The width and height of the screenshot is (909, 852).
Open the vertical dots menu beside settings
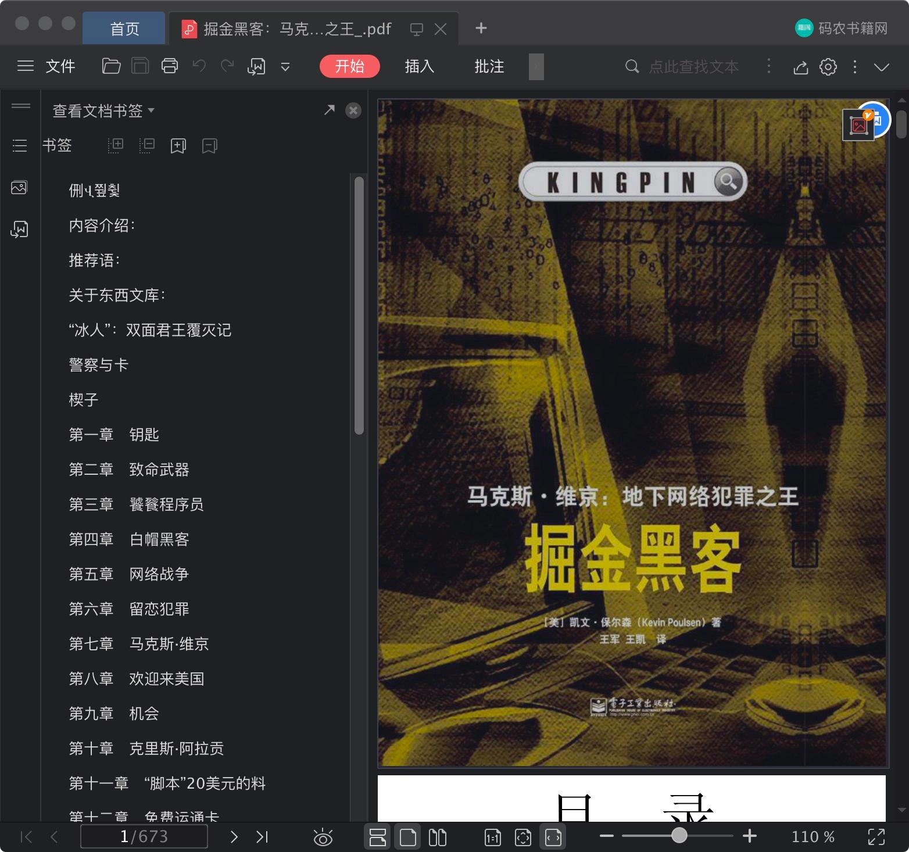[855, 67]
